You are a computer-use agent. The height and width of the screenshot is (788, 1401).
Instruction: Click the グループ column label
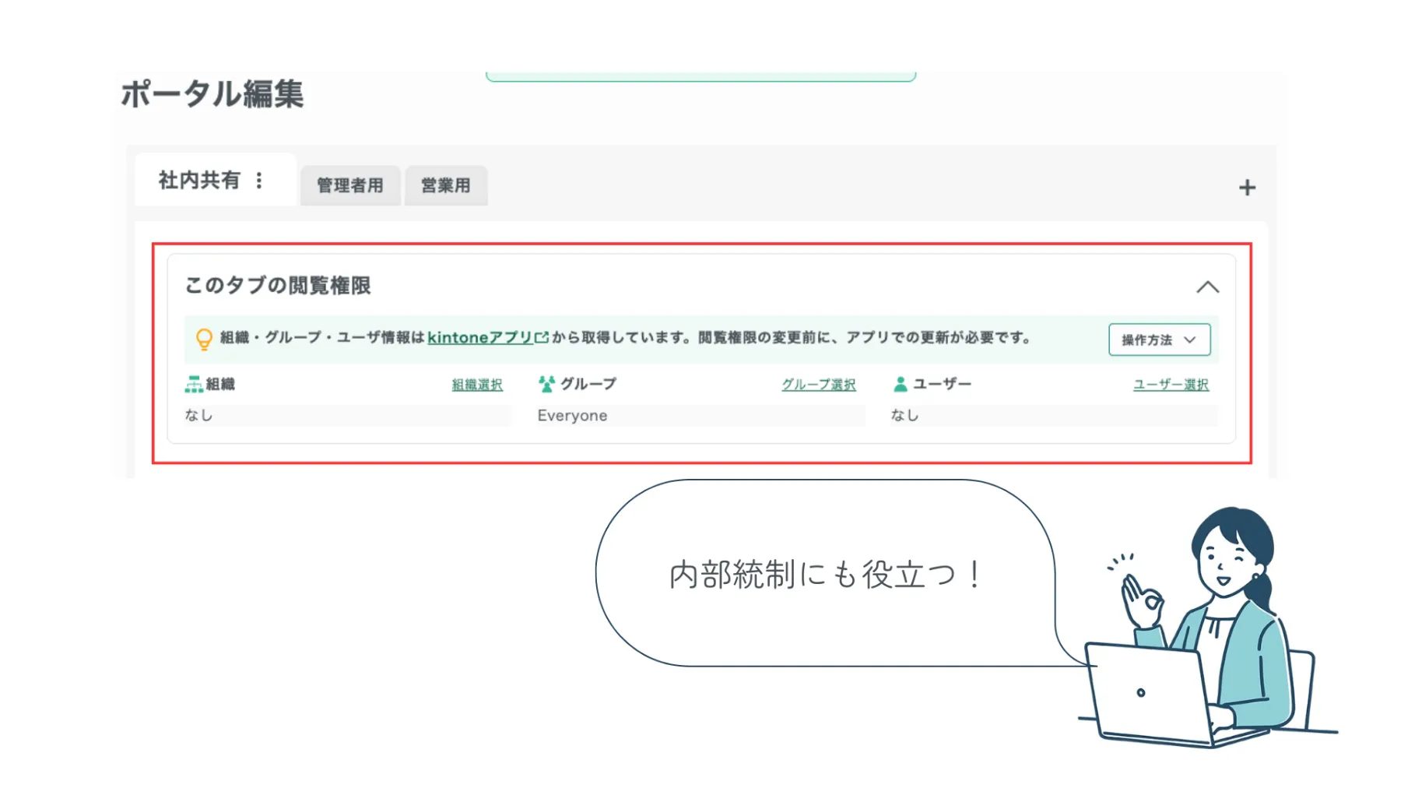pyautogui.click(x=588, y=384)
